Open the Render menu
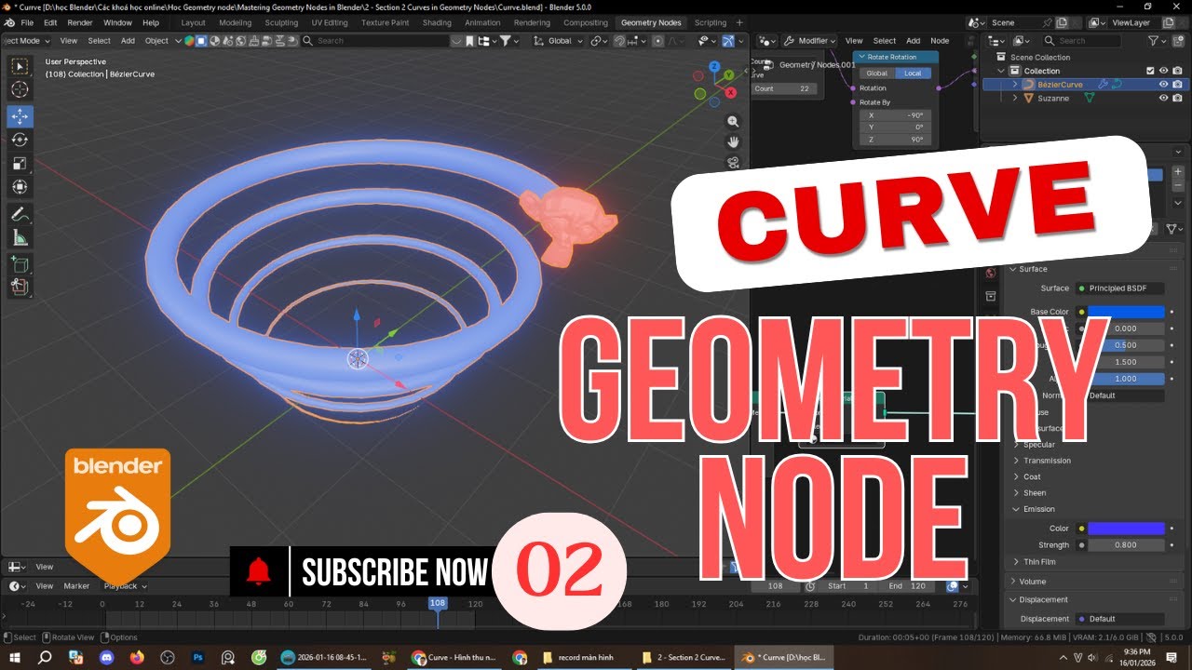The image size is (1192, 670). 80,22
